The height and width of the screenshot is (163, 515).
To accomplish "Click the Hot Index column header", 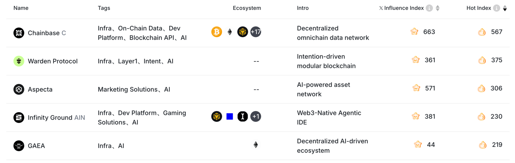I will pyautogui.click(x=479, y=8).
